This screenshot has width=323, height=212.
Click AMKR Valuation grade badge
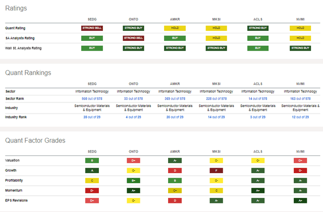[175, 161]
